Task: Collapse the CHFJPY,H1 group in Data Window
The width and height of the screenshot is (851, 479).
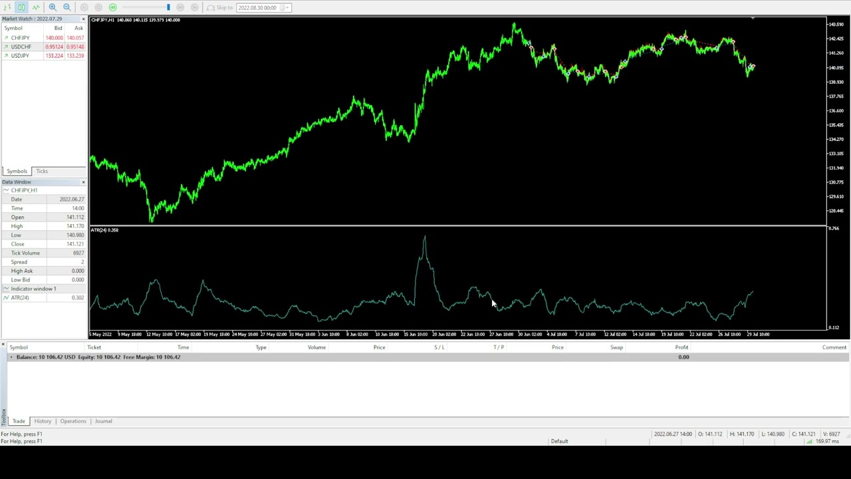Action: click(6, 190)
